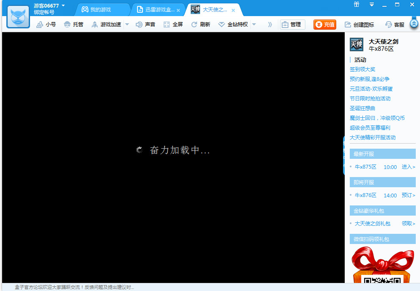The width and height of the screenshot is (420, 291).
Task: Collapse toolbar with round up-arrow button
Action: pyautogui.click(x=414, y=24)
